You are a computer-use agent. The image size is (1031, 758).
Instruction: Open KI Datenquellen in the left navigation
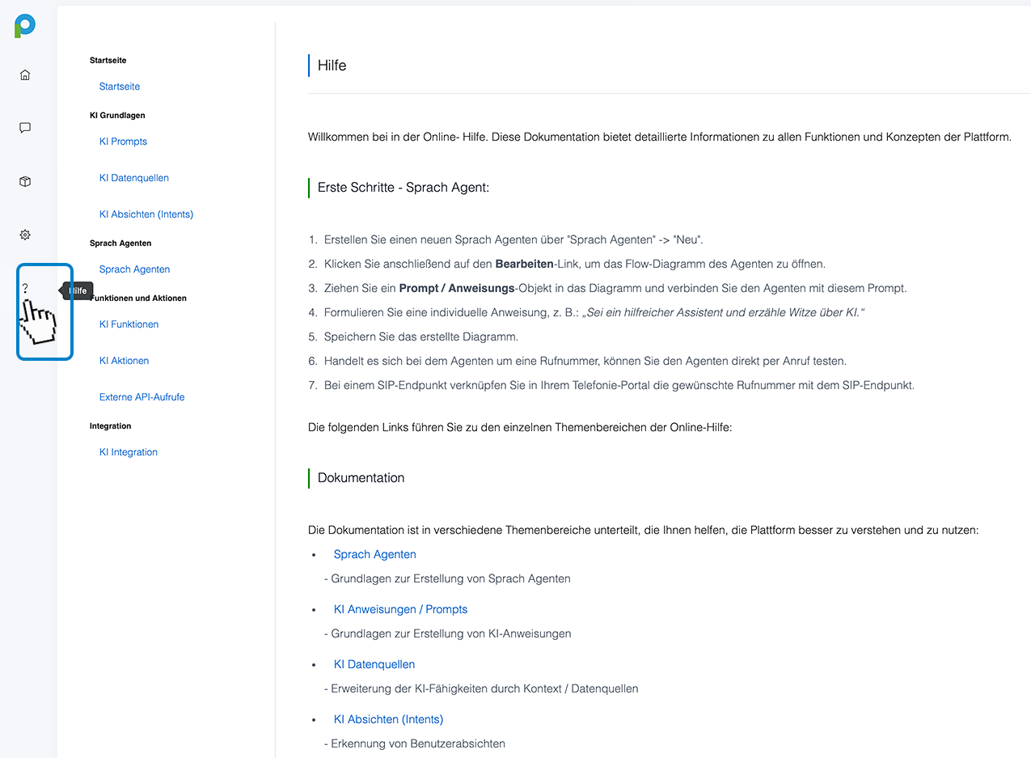pos(134,178)
